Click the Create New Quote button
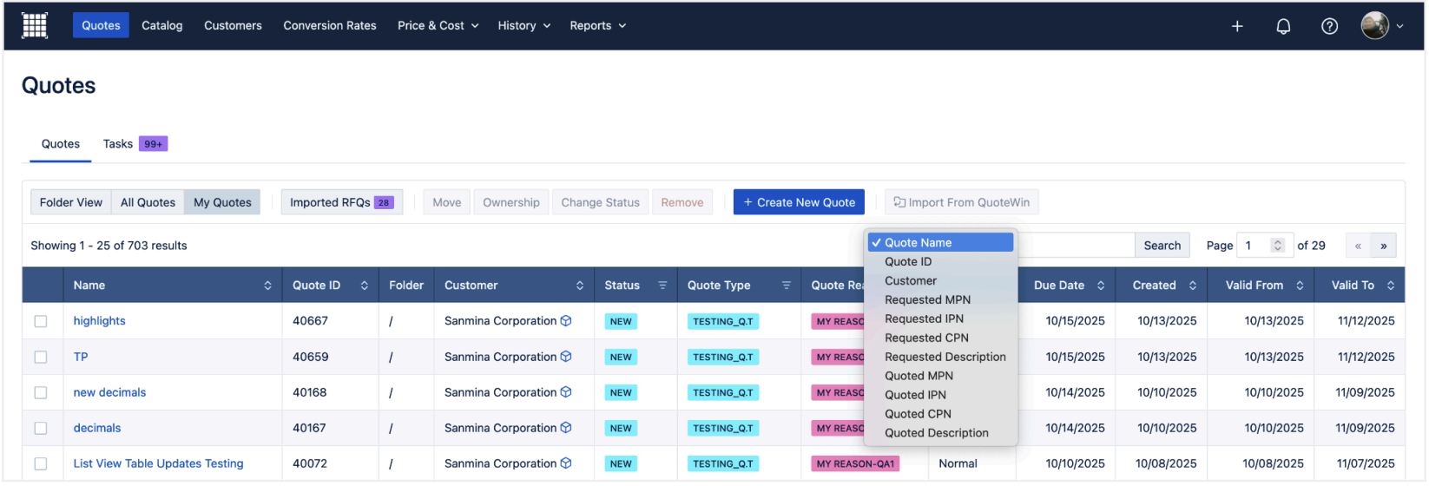 pos(799,202)
